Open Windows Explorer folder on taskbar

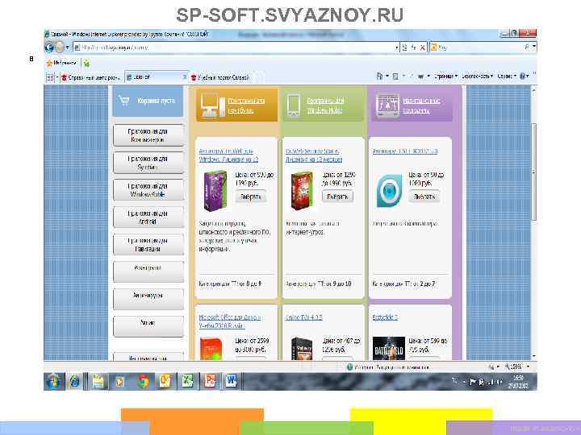pyautogui.click(x=98, y=381)
